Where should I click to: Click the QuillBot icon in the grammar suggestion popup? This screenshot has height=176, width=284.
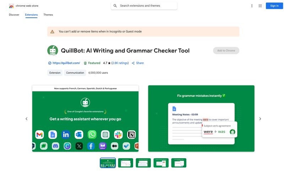click(233, 132)
